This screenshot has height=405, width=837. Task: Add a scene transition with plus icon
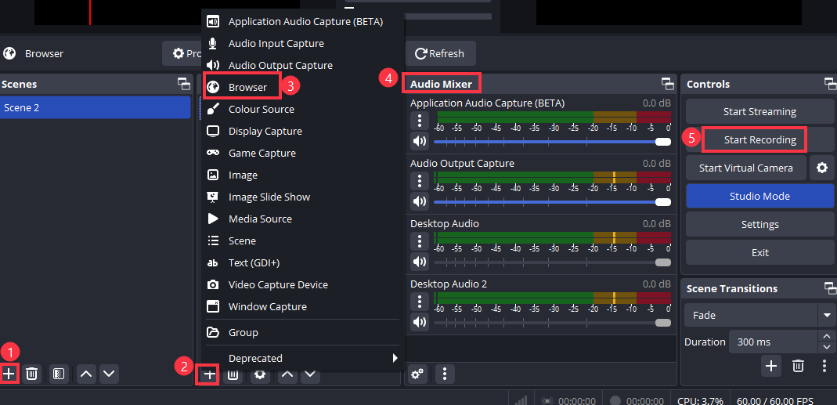click(770, 366)
